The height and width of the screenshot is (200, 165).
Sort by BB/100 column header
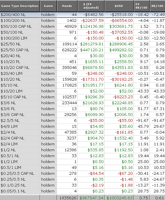(x=157, y=6)
